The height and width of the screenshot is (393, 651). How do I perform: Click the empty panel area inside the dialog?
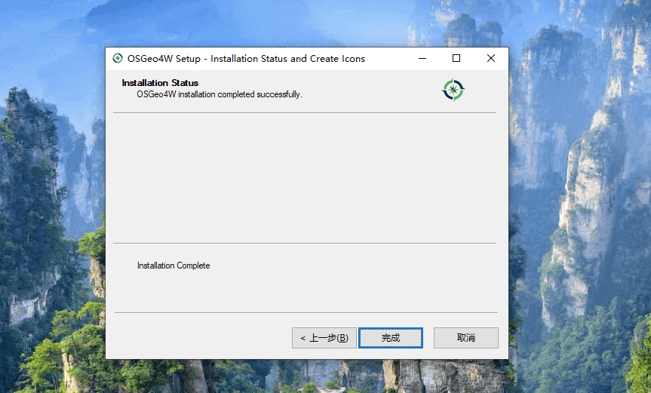click(302, 177)
